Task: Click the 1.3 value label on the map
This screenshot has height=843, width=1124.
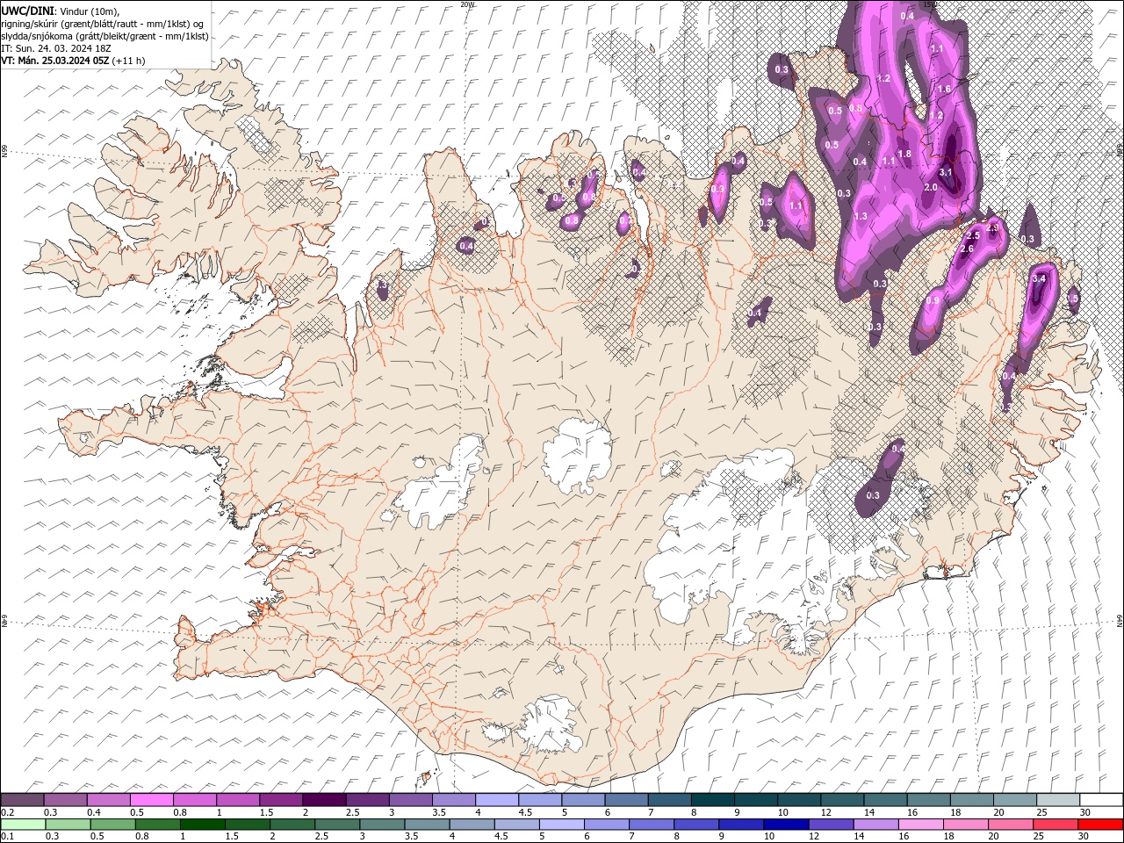Action: click(x=861, y=217)
